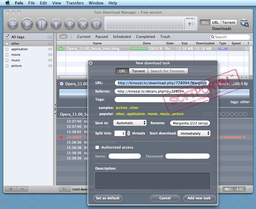Add a tag with the plus button

coord(11,189)
